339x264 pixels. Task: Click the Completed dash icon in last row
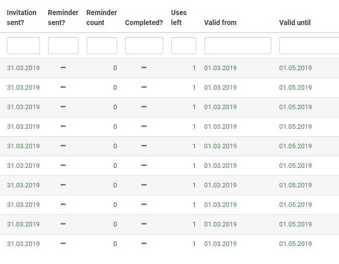tap(144, 243)
